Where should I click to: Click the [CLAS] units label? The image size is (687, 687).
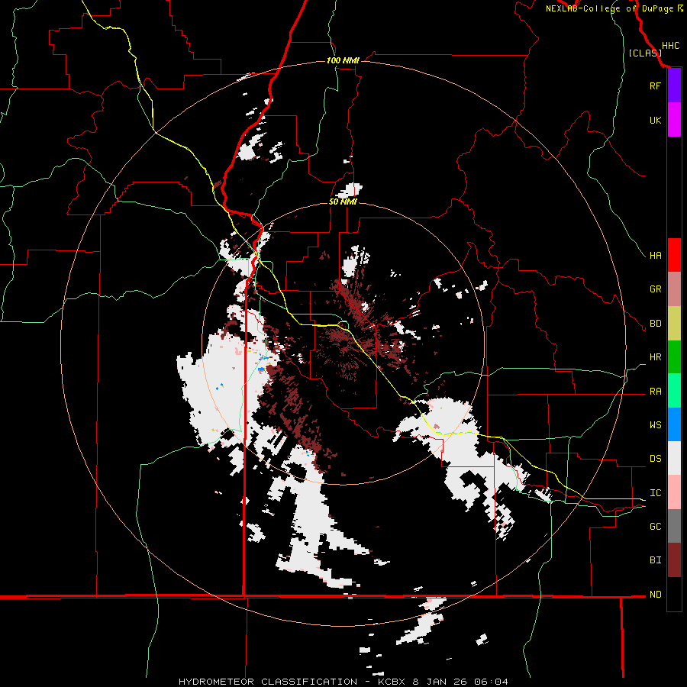coord(645,53)
